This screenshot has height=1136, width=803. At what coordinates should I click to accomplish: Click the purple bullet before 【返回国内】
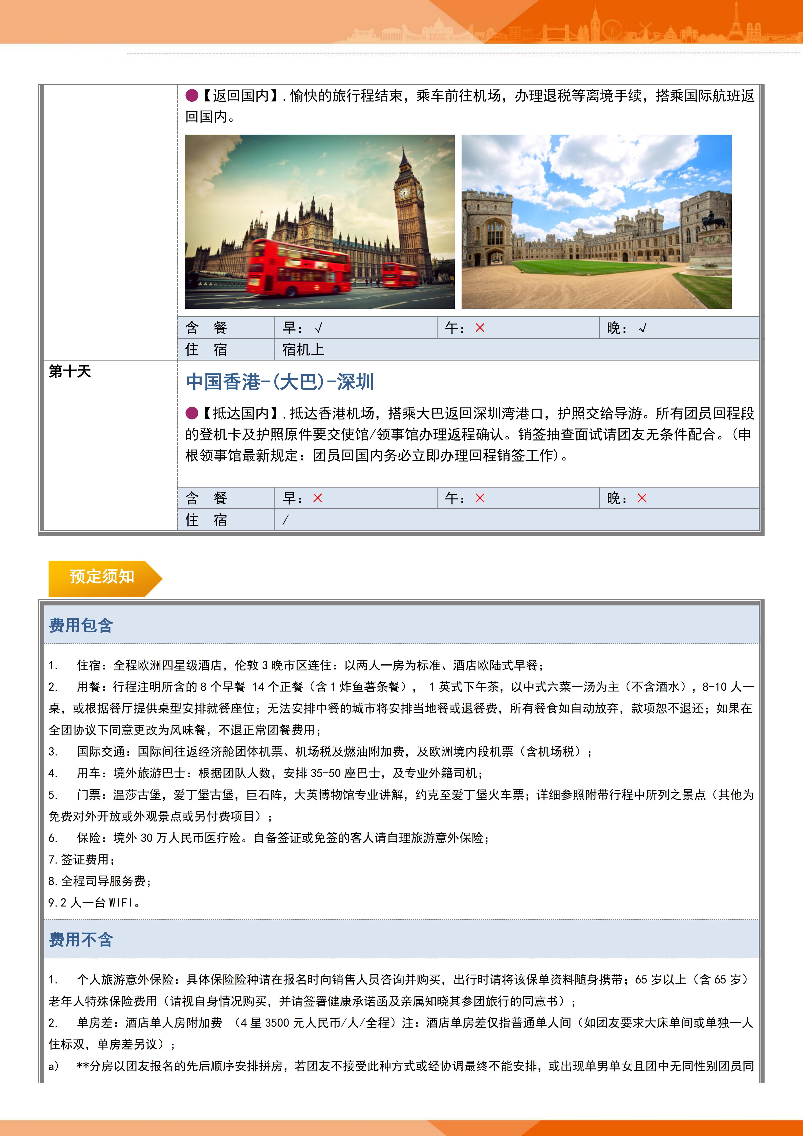192,95
